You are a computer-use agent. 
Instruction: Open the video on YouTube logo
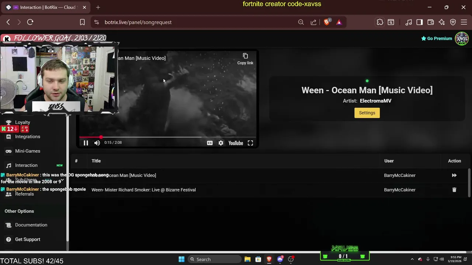tap(236, 143)
